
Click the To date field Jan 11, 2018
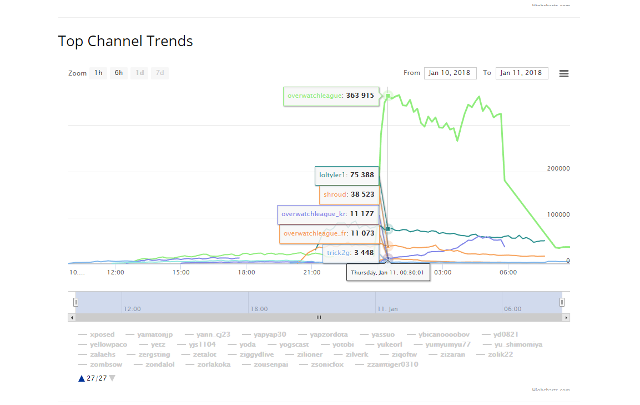tap(522, 73)
